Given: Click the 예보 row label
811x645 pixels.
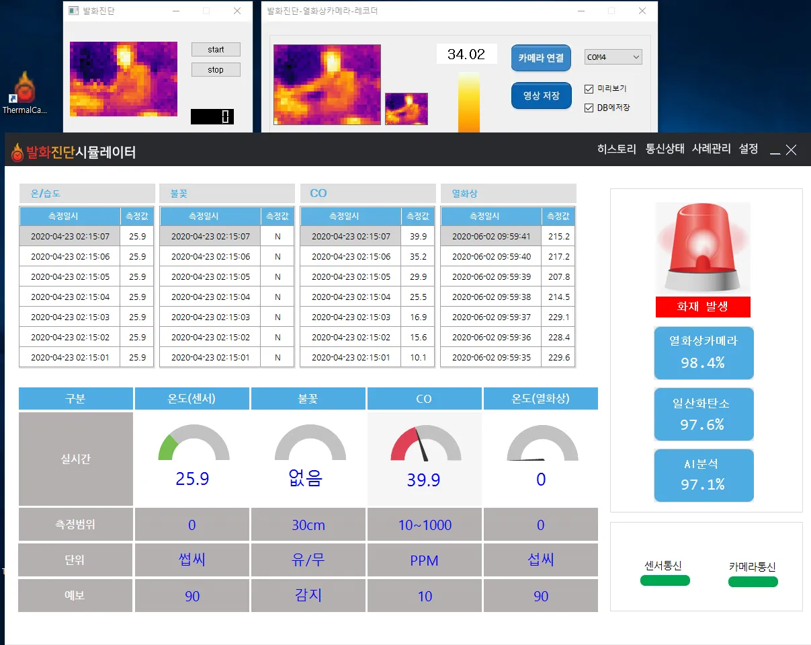Looking at the screenshot, I should point(76,596).
